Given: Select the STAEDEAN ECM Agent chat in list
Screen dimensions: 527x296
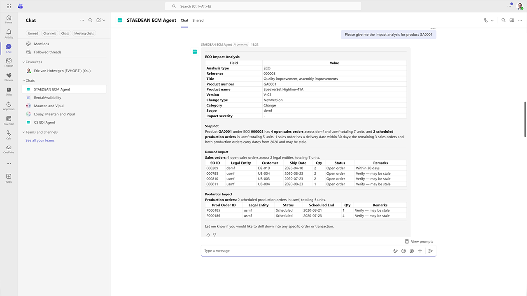Looking at the screenshot, I should (x=64, y=89).
